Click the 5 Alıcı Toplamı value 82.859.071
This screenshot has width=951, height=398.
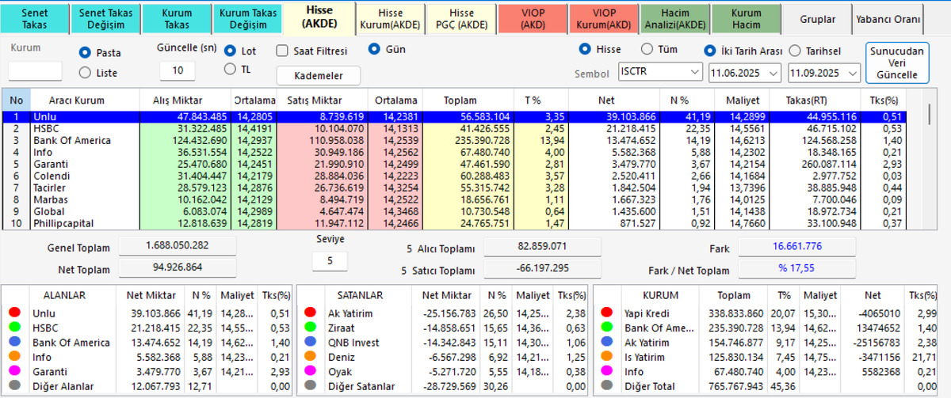pos(541,248)
